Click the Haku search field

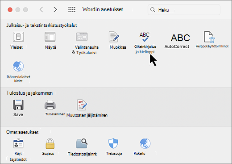[184, 10]
